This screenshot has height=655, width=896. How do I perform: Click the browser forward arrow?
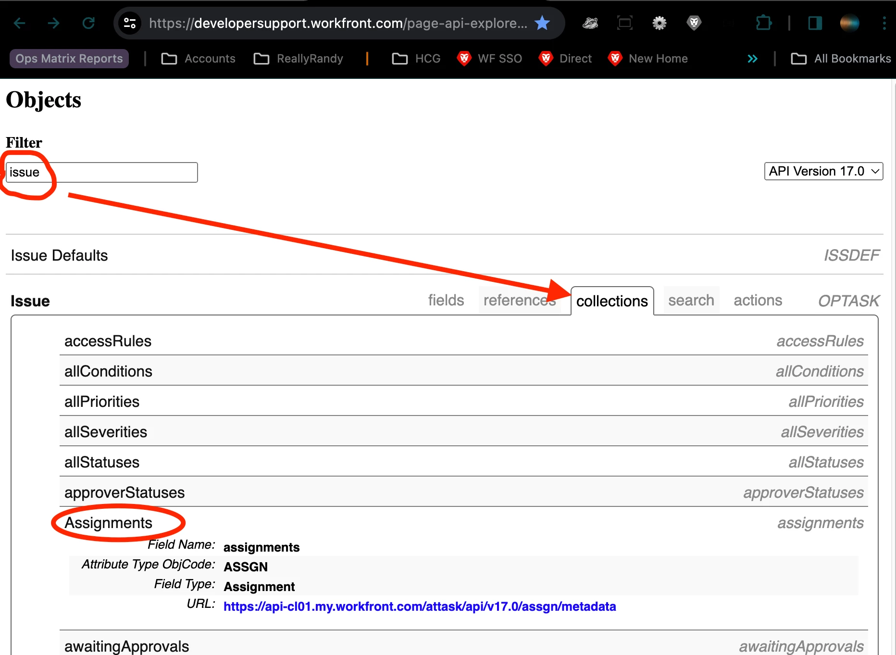coord(54,23)
